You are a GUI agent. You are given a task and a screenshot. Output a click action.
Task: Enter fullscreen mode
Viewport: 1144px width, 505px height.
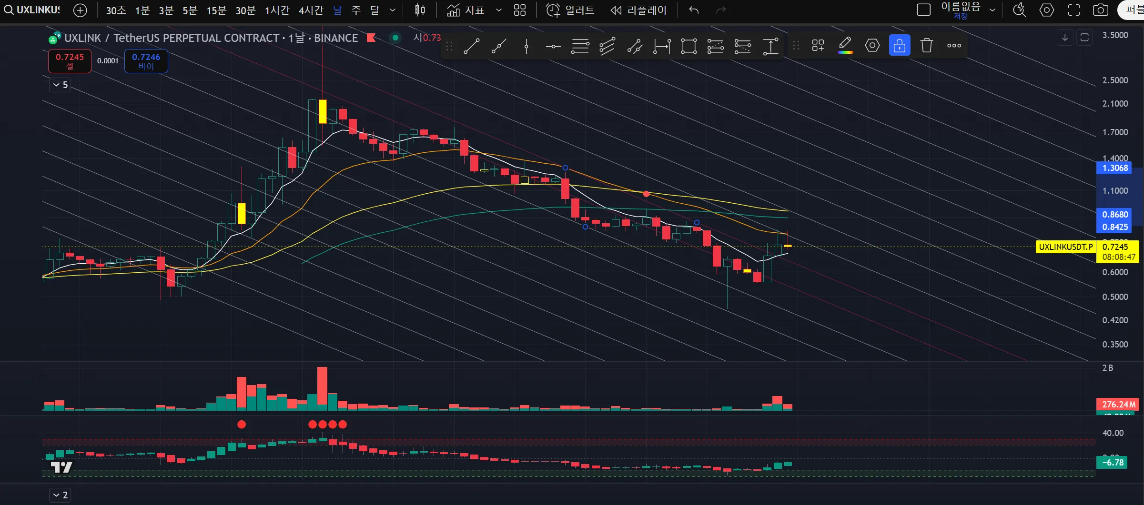1074,10
